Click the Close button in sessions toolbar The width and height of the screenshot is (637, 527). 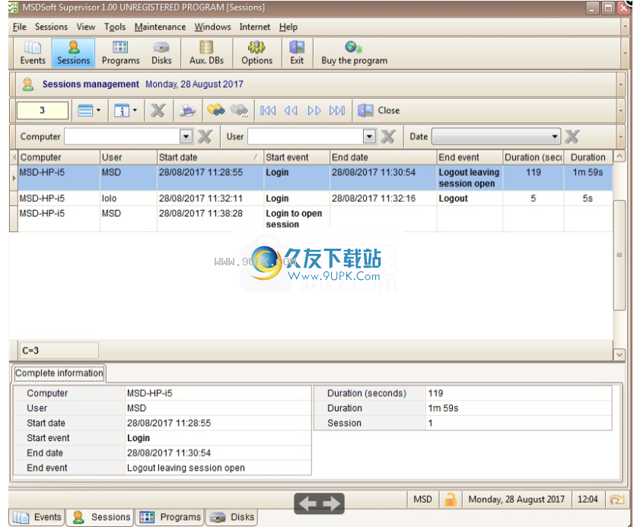379,110
